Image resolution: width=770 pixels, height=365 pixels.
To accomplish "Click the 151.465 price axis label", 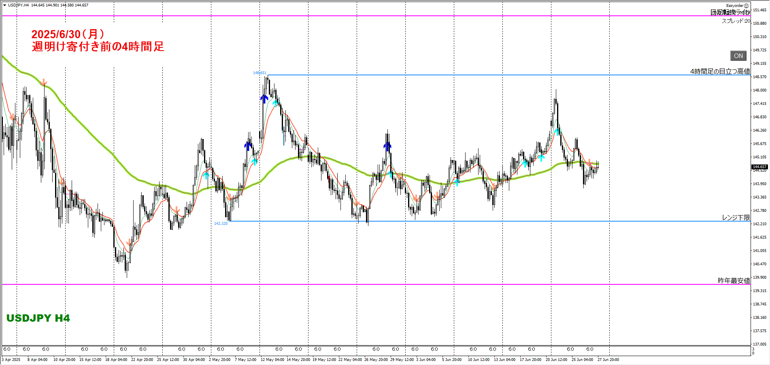I will click(x=759, y=10).
